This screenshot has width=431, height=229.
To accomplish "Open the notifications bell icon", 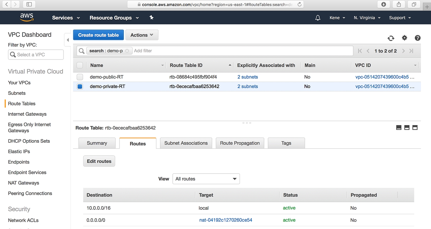I will [318, 18].
